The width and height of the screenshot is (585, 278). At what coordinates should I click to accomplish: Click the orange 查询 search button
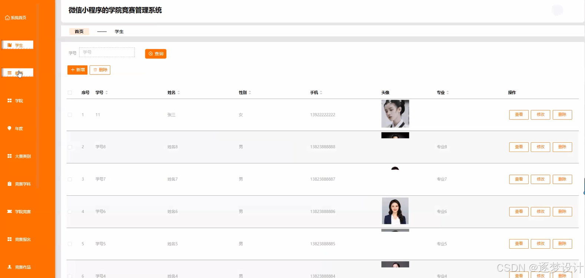pos(156,54)
